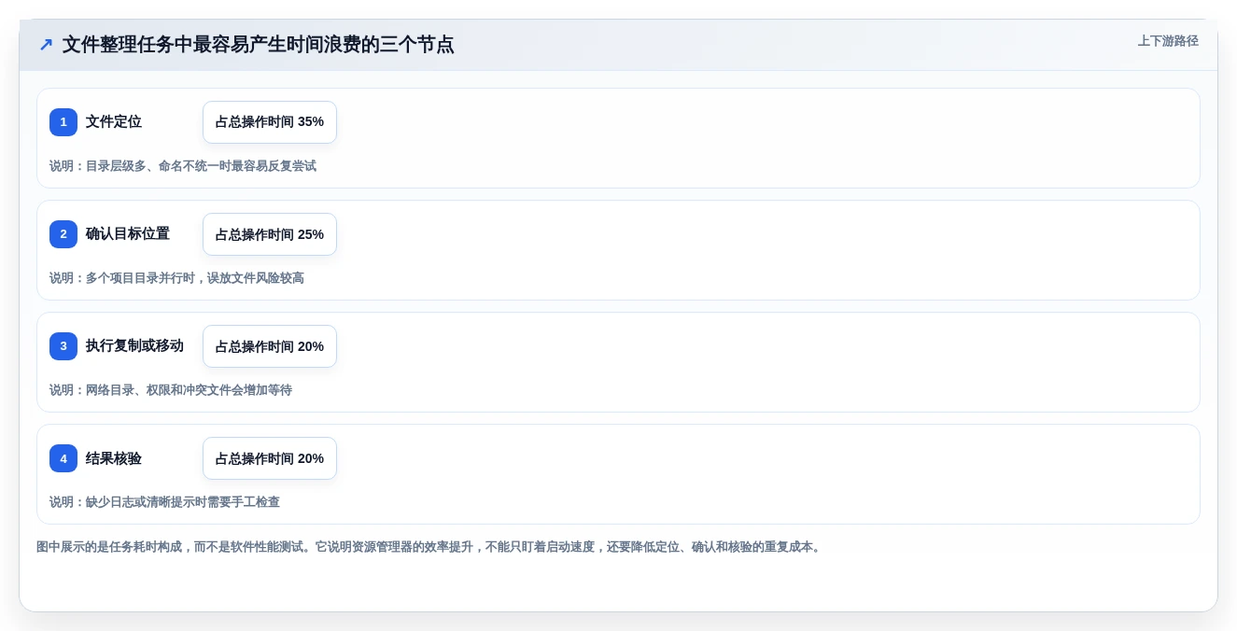
Task: Click the note about 缺少日志或清晰提示
Action: click(x=164, y=502)
